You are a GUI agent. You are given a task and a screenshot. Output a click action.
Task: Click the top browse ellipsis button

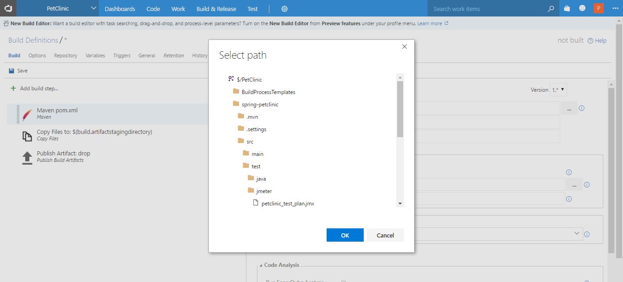click(569, 108)
